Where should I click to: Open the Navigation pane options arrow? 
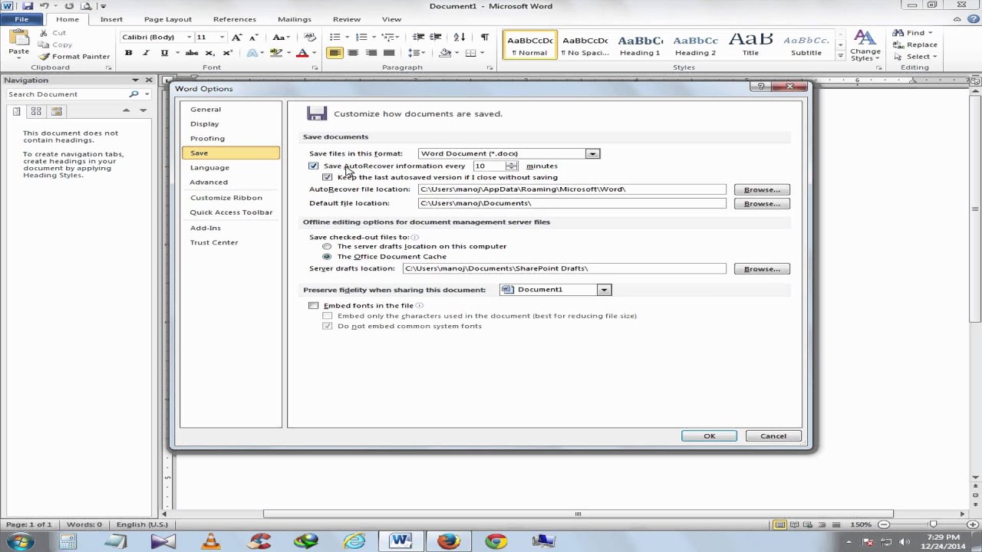point(135,80)
